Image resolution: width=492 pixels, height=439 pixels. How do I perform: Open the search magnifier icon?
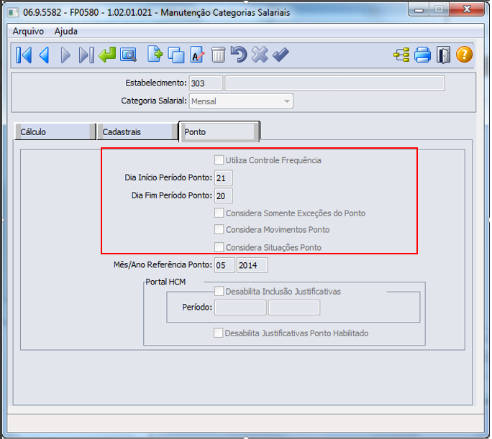(x=128, y=55)
